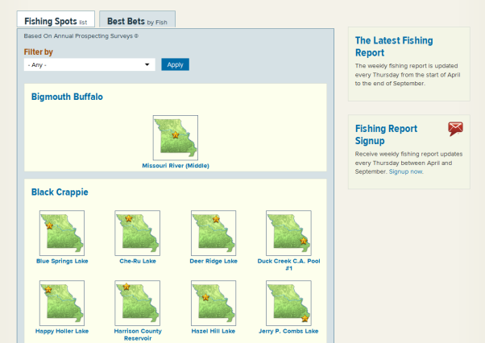The width and height of the screenshot is (485, 343).
Task: Open the Deer Ridge Lake map thumbnail
Action: click(213, 233)
